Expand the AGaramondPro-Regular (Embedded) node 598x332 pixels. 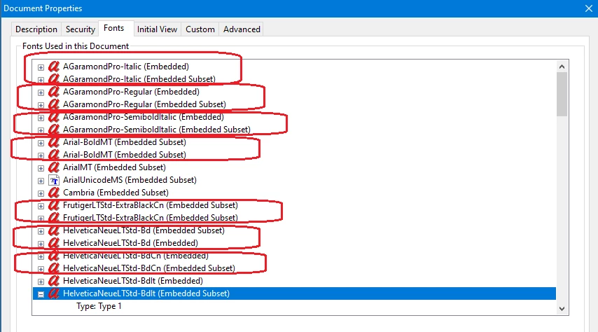point(41,92)
